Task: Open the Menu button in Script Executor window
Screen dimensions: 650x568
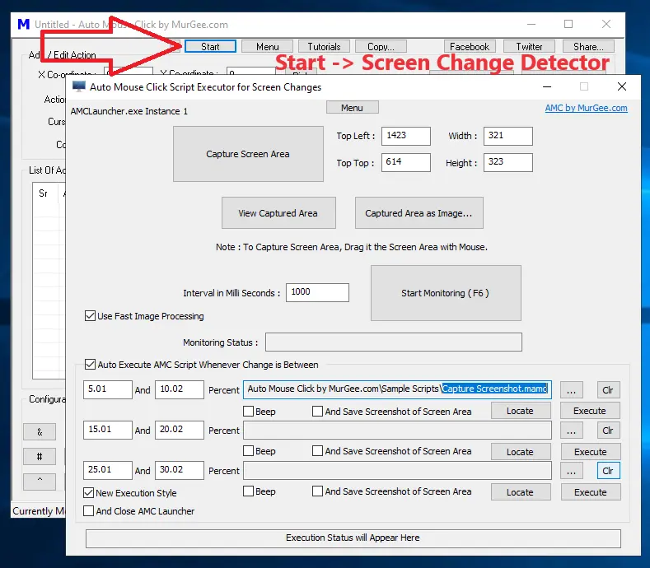Action: 352,108
